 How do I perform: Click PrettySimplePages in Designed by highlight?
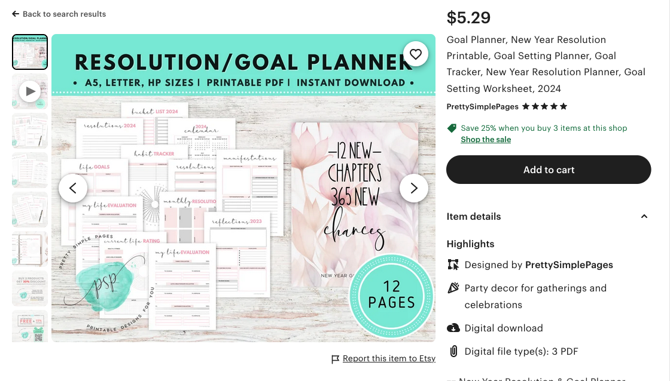pos(569,265)
